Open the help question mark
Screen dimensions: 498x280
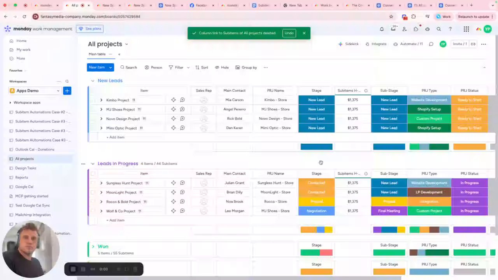tap(450, 29)
